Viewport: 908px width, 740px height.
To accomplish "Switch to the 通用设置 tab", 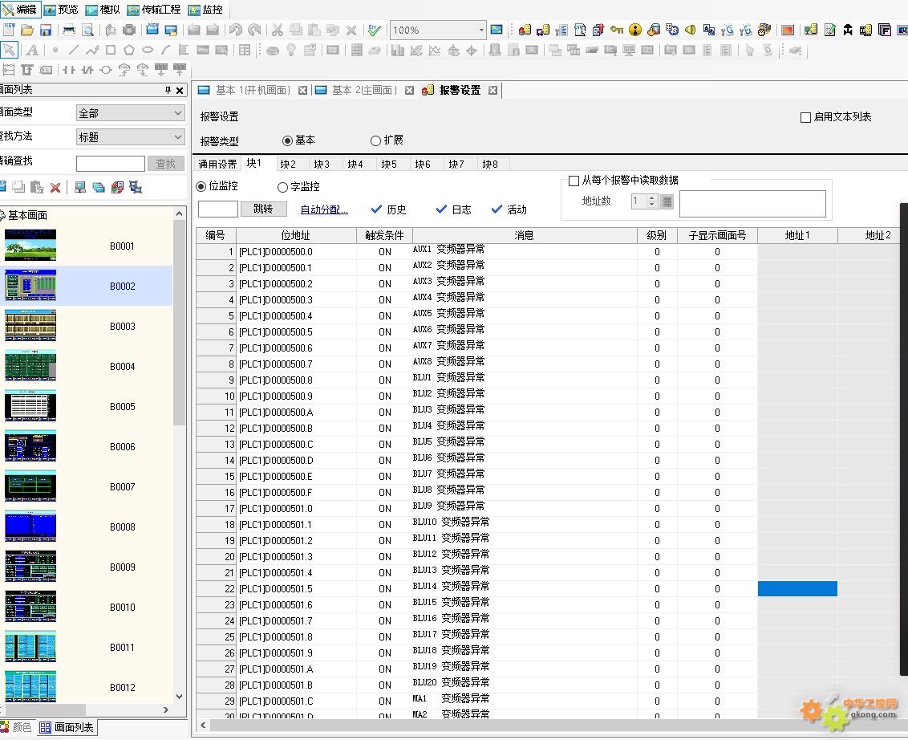I will click(217, 165).
